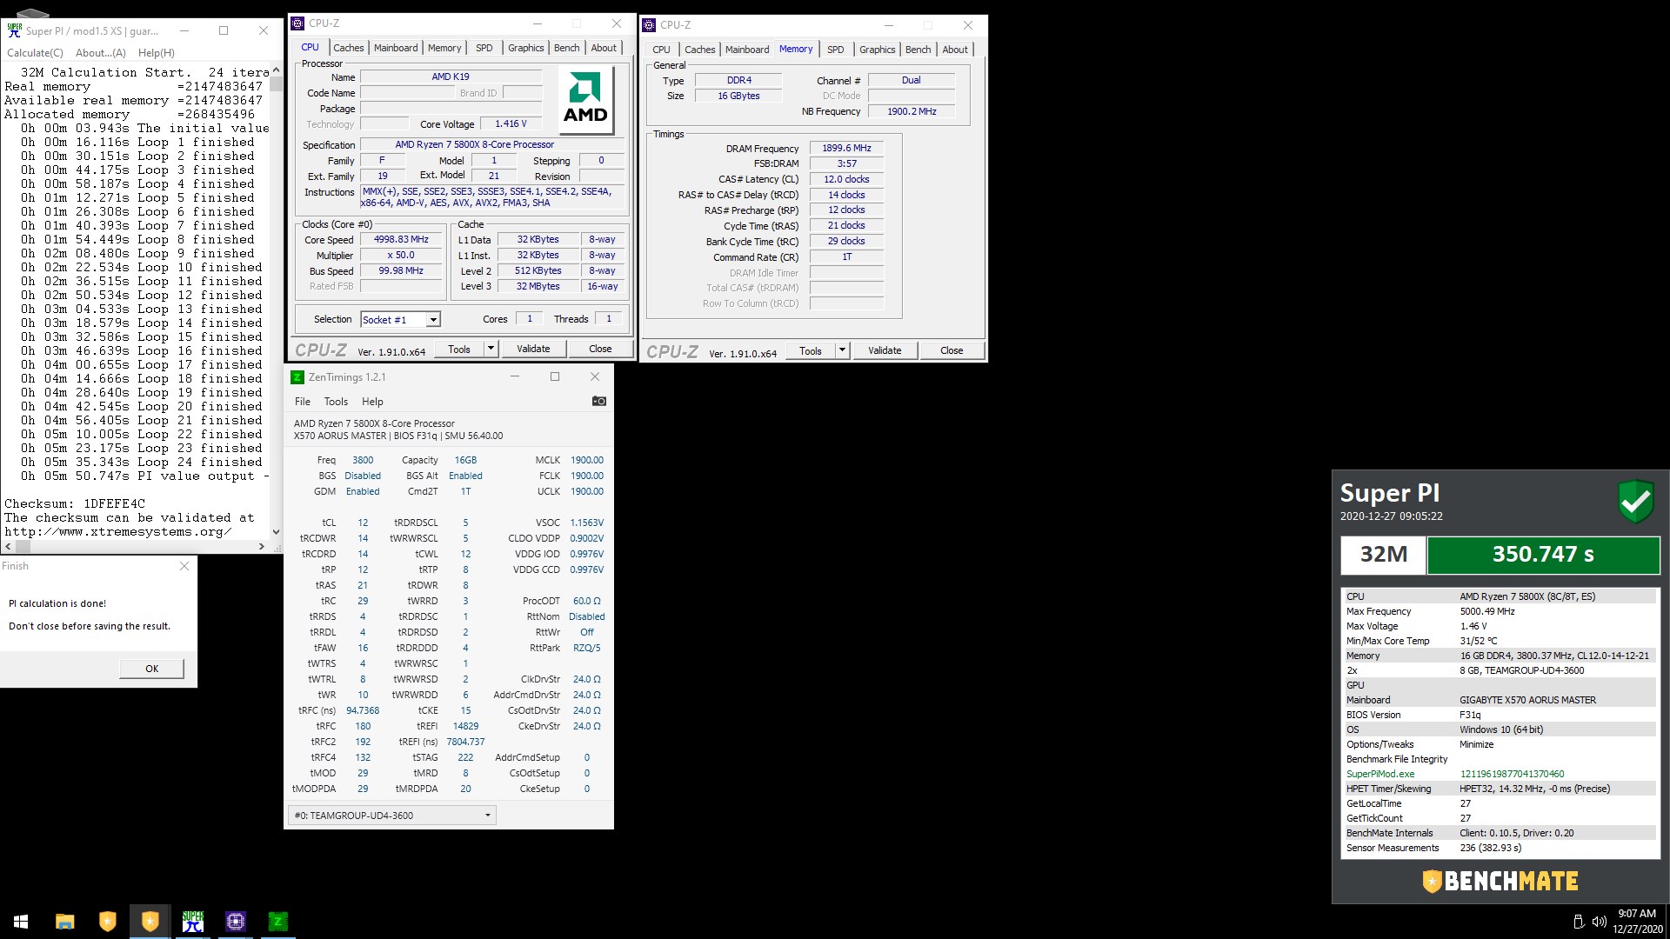
Task: Switch to Memory tab in left CPU-Z
Action: 444,48
